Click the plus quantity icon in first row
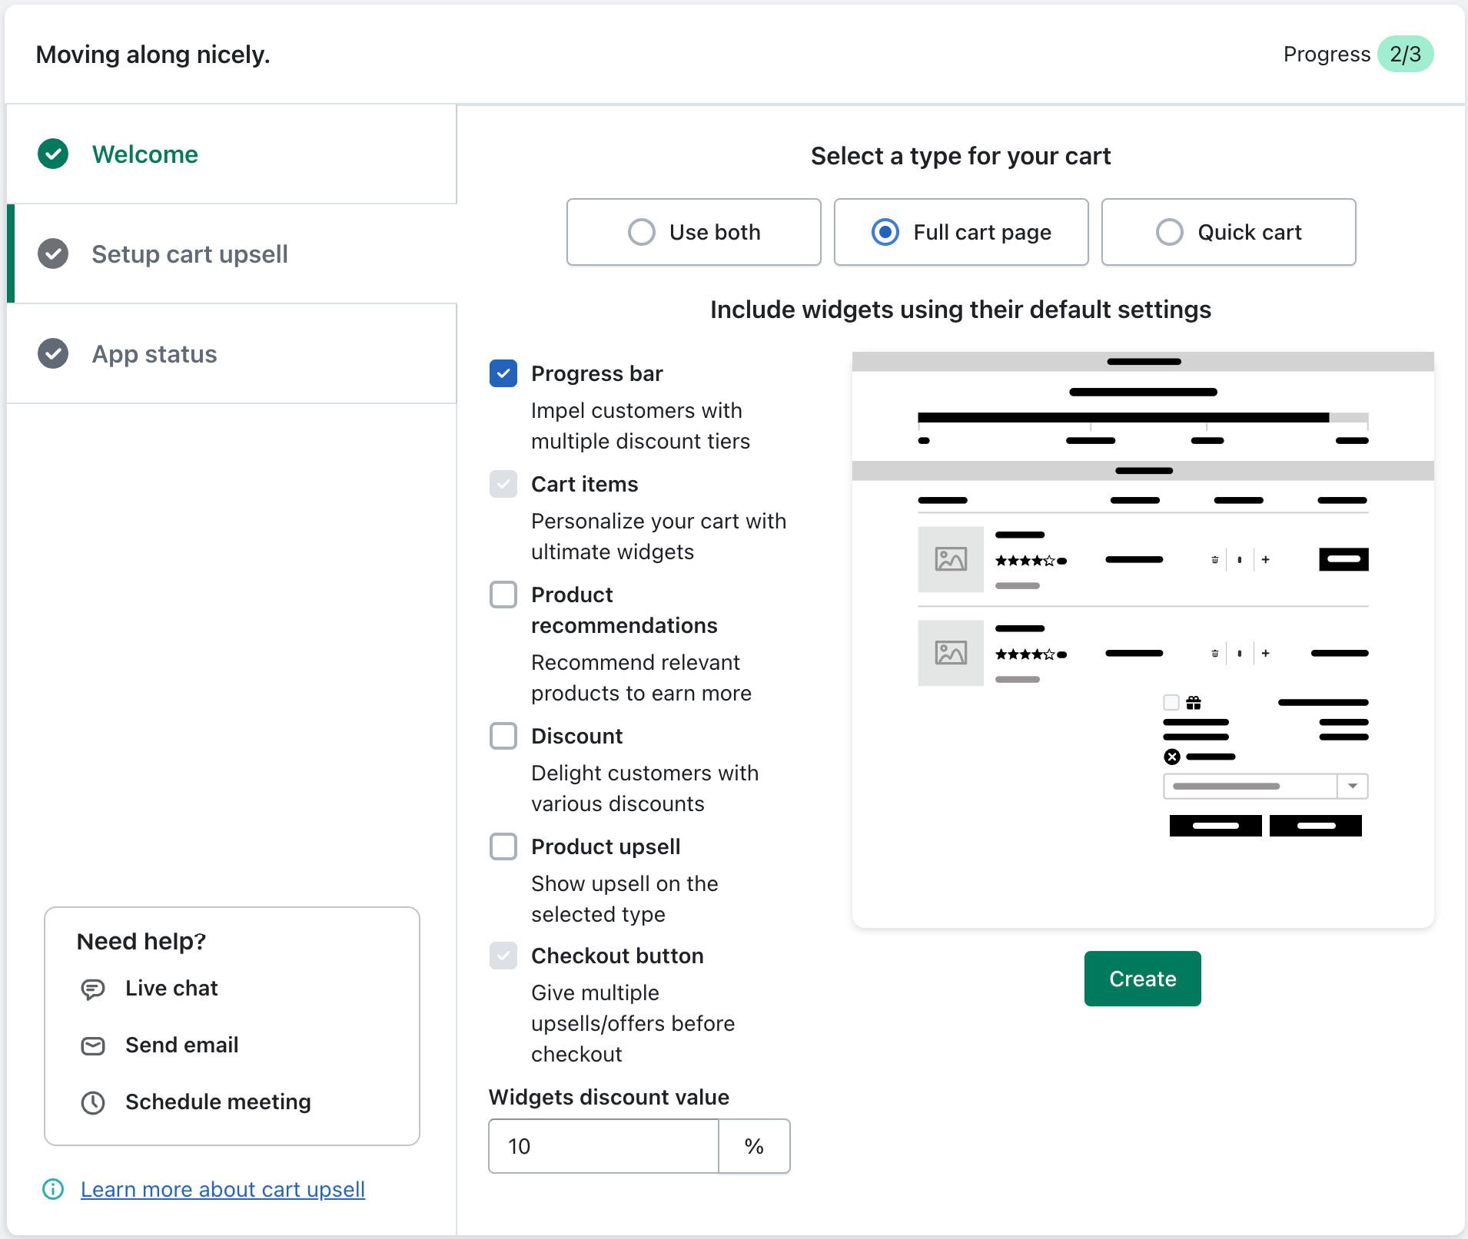This screenshot has height=1239, width=1468. point(1266,560)
